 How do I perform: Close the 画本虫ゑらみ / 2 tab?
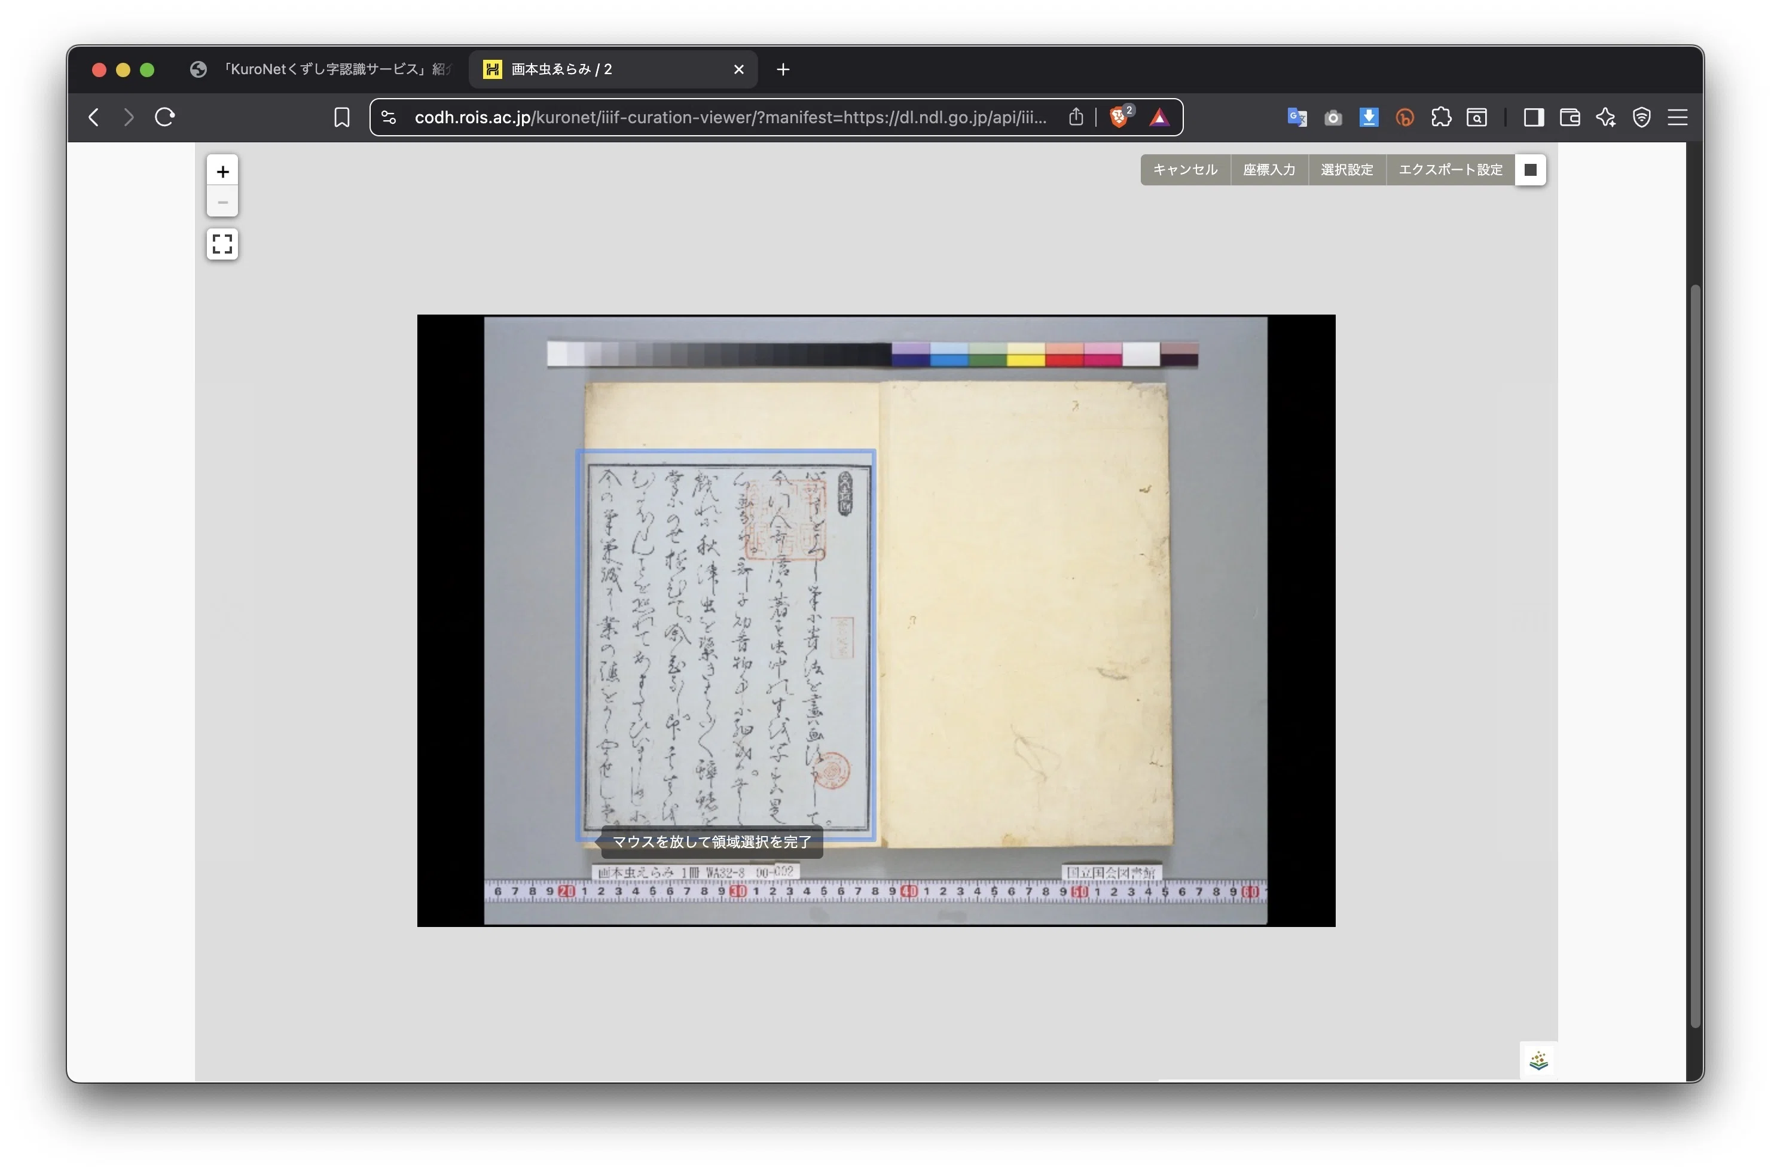[x=738, y=69]
